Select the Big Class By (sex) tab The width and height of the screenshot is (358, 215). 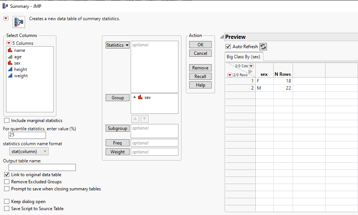(x=243, y=56)
